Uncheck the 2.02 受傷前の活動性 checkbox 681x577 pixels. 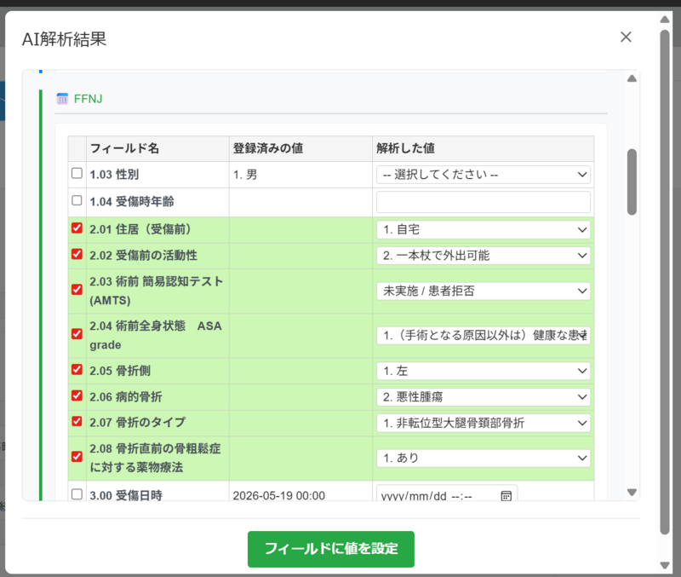click(x=77, y=254)
